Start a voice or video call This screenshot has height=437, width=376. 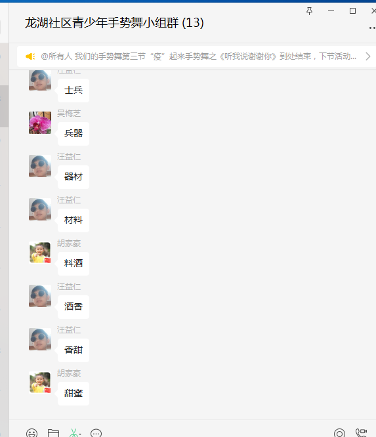click(x=361, y=433)
